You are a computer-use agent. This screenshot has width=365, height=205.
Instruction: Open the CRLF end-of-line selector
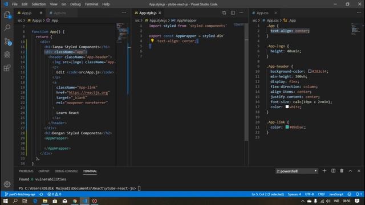321,194
